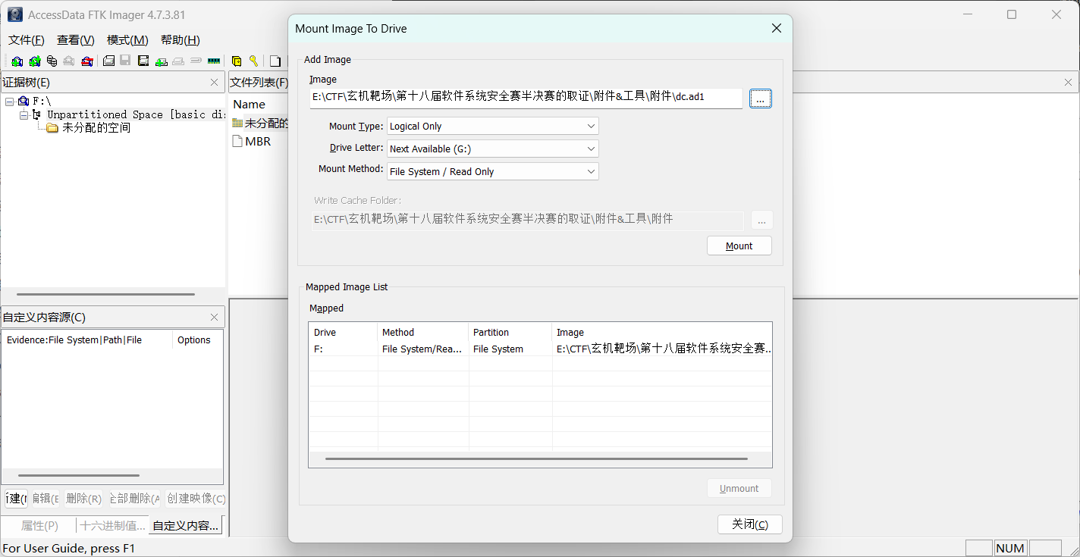Open the 查看(V) menu

(76, 40)
